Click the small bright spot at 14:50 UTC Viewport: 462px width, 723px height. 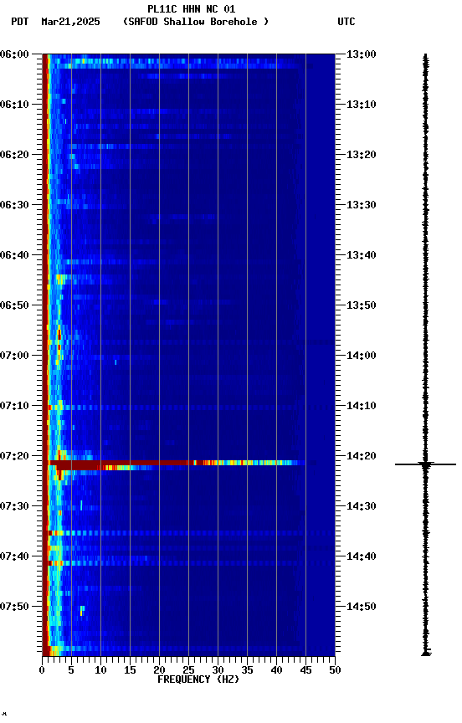82,611
